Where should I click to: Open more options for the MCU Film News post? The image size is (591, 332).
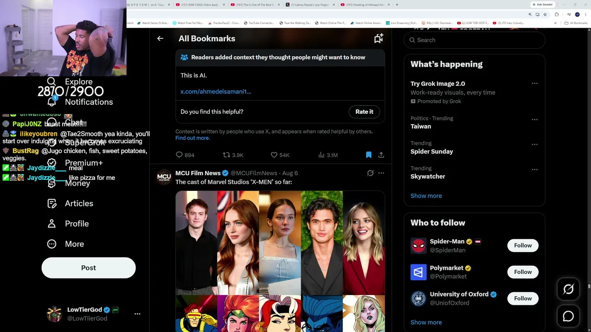click(x=381, y=173)
